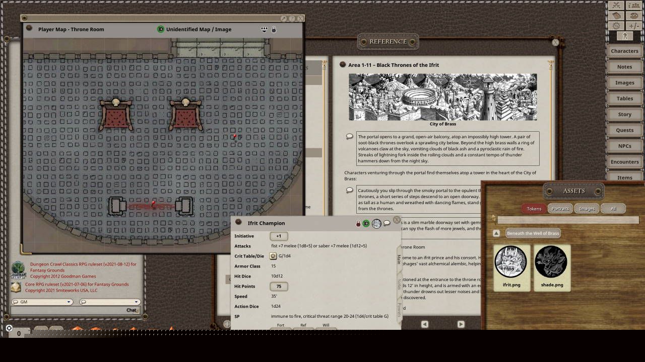Click Core RPG ruleset die logo in chat

17,287
